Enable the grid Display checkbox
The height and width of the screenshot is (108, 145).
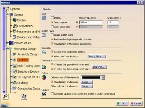52,18
